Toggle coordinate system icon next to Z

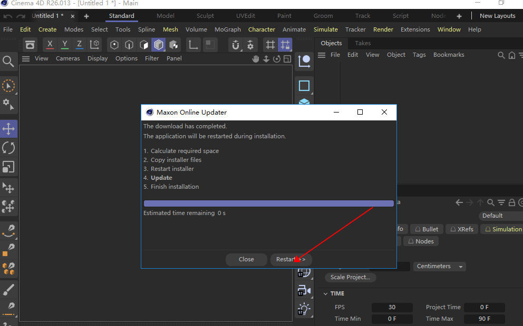tap(94, 45)
